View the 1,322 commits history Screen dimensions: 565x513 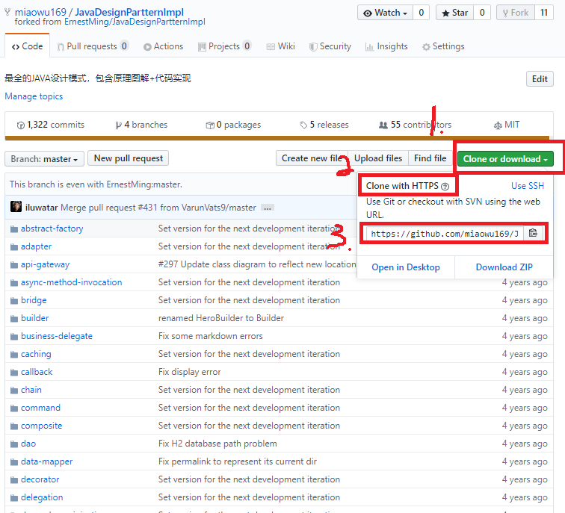tap(51, 125)
